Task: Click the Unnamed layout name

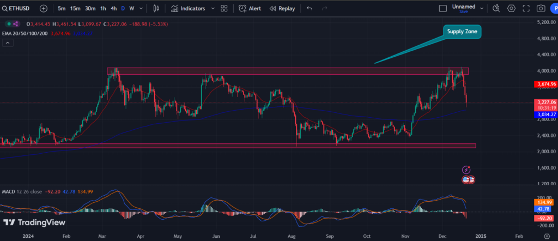Action: point(463,7)
